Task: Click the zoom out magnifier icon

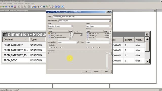Action: [50, 7]
